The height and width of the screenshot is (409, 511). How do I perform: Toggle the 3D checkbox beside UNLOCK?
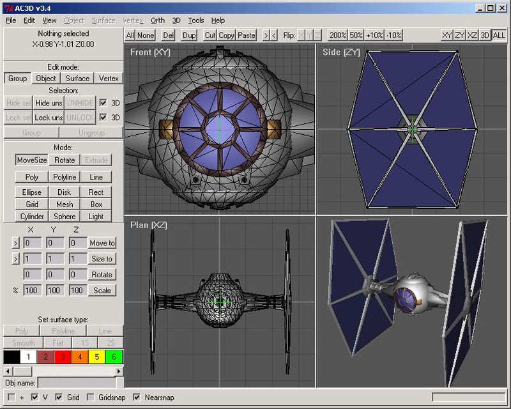coord(103,117)
